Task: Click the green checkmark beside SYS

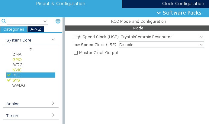Action: pyautogui.click(x=9, y=80)
